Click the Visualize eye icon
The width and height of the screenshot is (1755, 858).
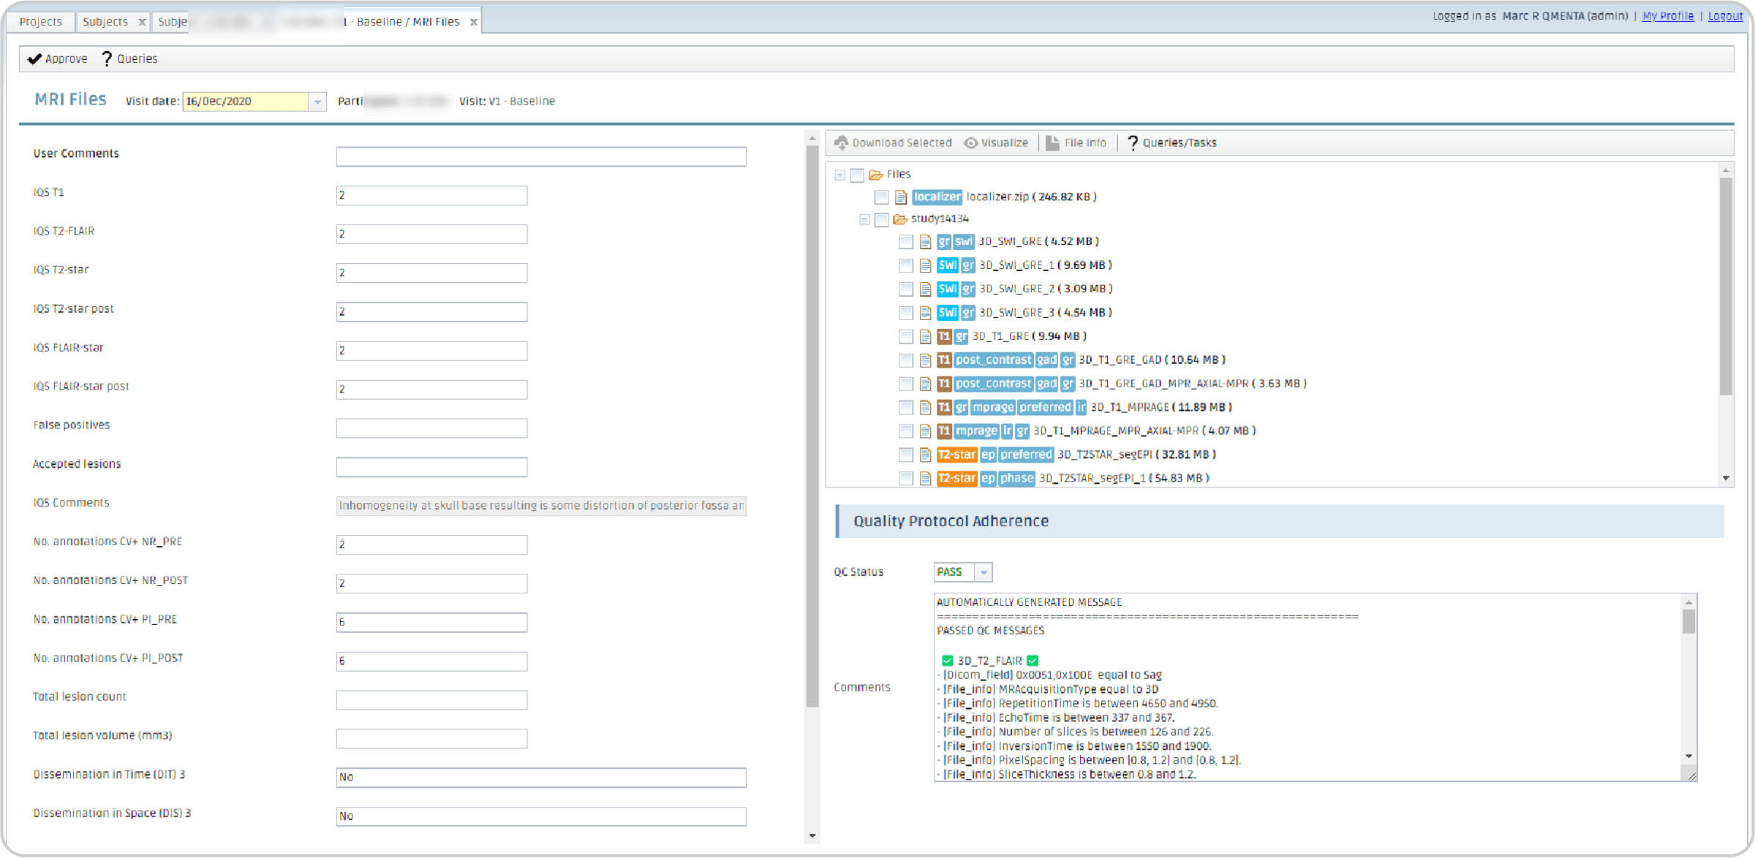pyautogui.click(x=970, y=143)
